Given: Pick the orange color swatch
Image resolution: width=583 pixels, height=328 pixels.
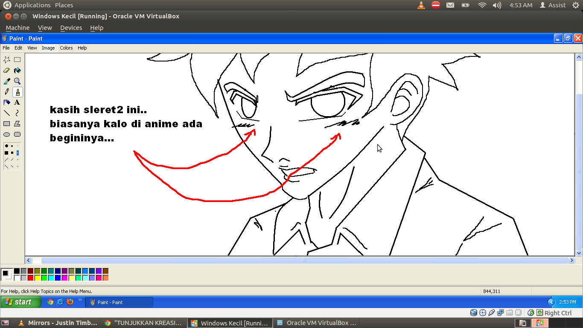Looking at the screenshot, I should click(x=105, y=278).
